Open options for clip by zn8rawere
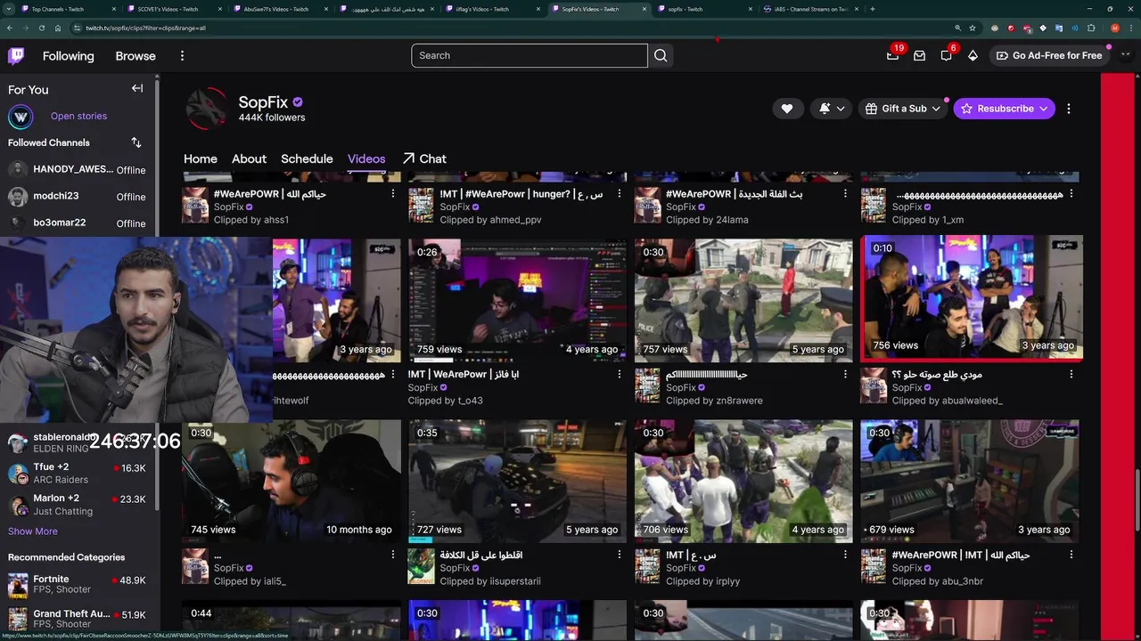The image size is (1141, 641). (845, 374)
